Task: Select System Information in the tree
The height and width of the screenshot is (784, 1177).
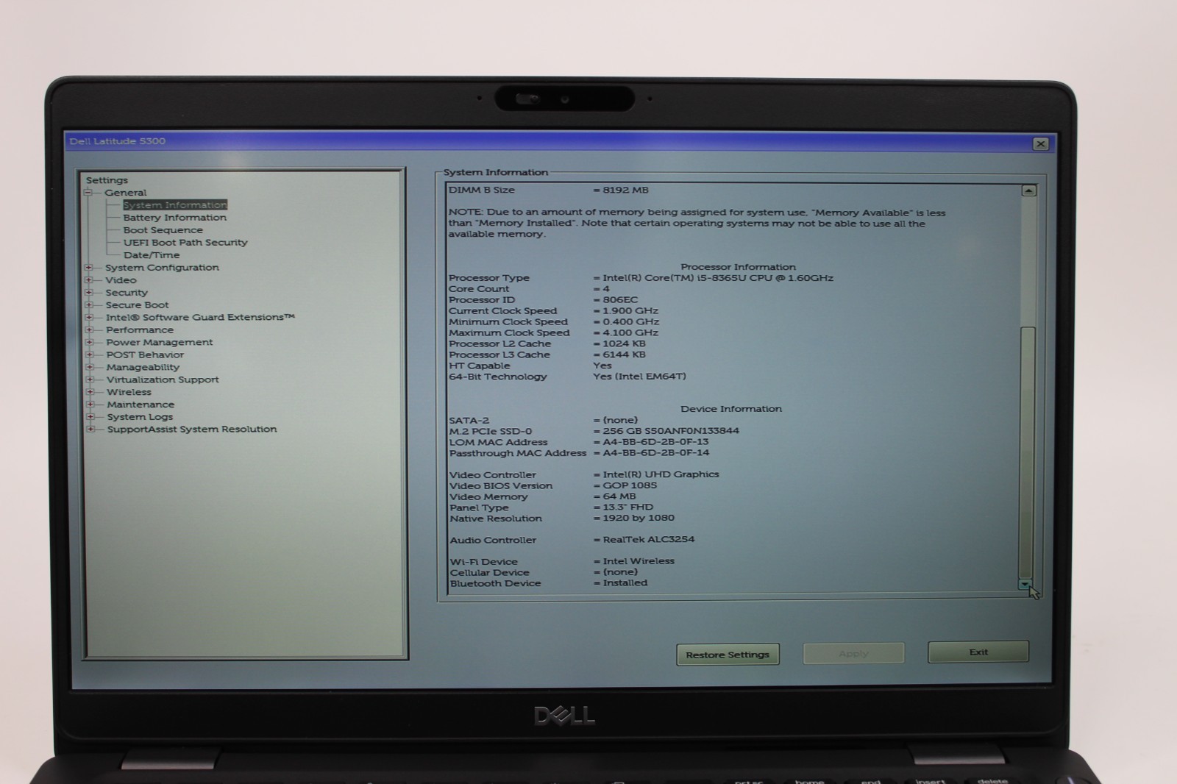Action: click(175, 205)
